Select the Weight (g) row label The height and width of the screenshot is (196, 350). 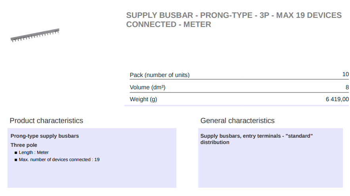143,99
